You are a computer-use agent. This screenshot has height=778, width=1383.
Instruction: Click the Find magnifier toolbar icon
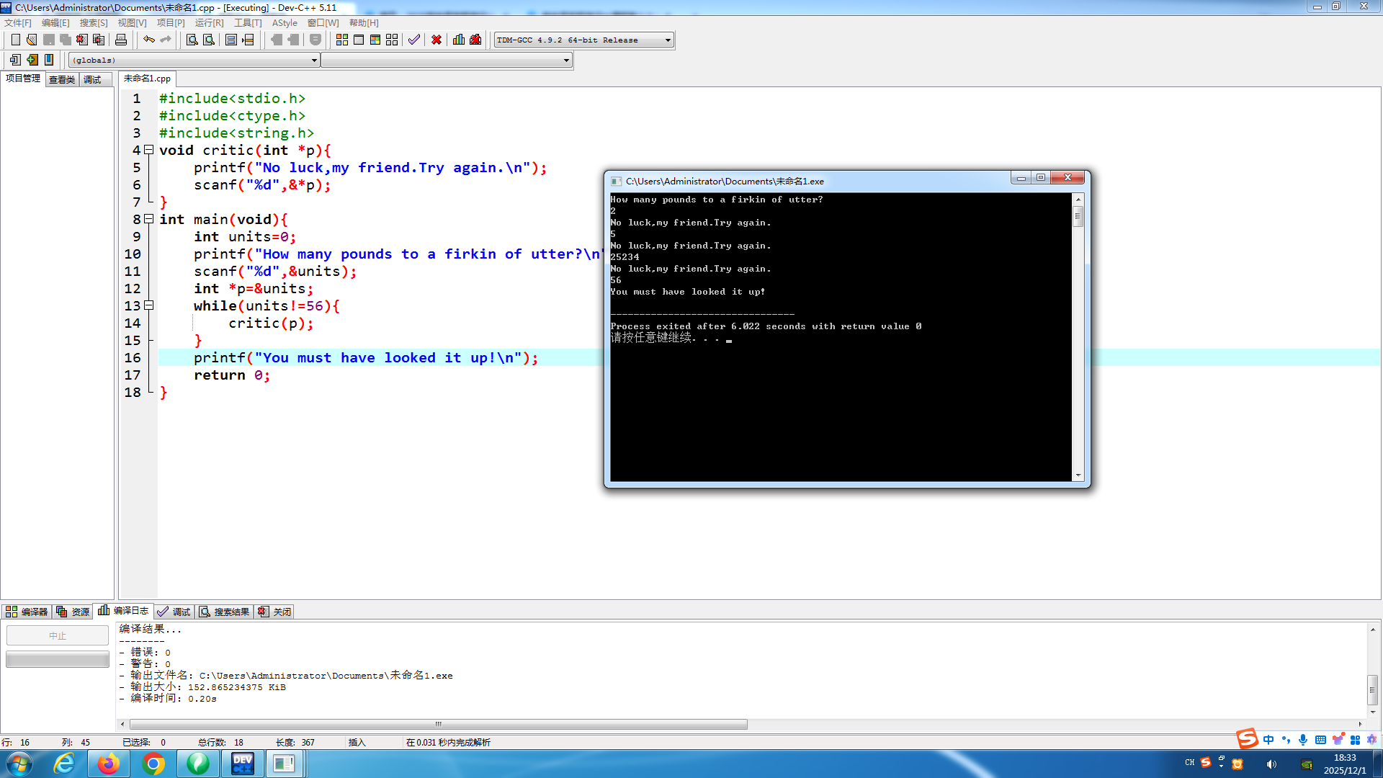click(x=192, y=40)
